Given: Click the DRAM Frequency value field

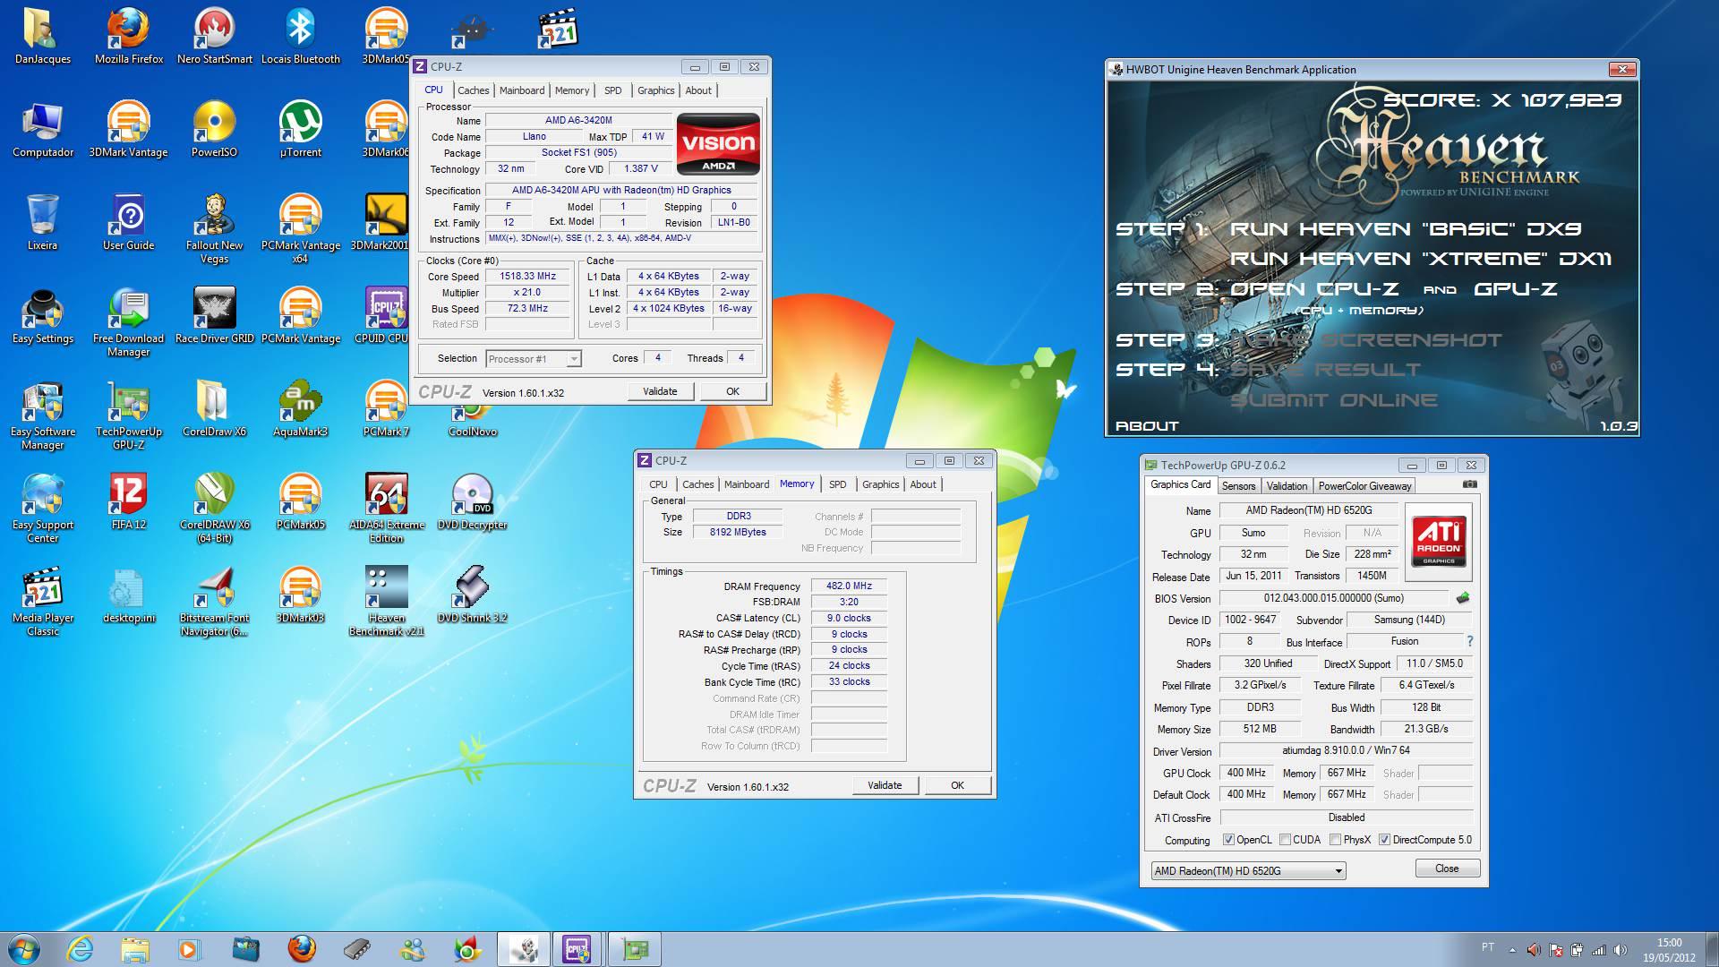Looking at the screenshot, I should (849, 586).
